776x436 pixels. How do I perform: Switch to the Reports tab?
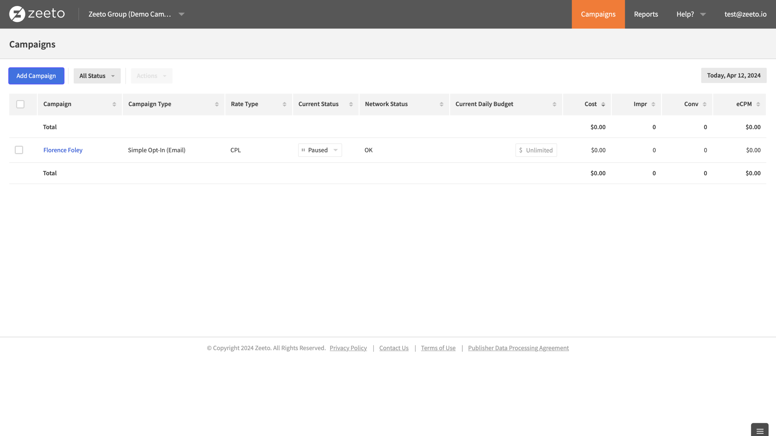[x=646, y=14]
